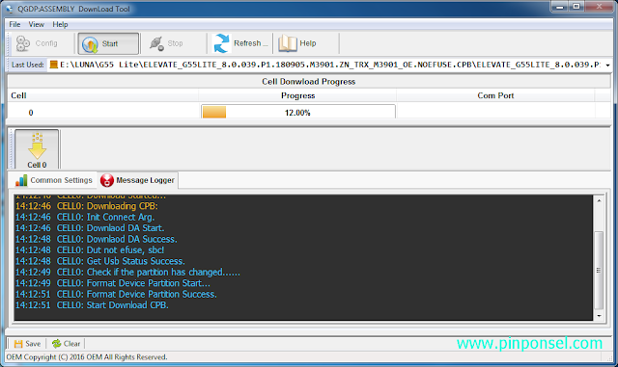Click the Stop button label
618x367 pixels.
175,43
